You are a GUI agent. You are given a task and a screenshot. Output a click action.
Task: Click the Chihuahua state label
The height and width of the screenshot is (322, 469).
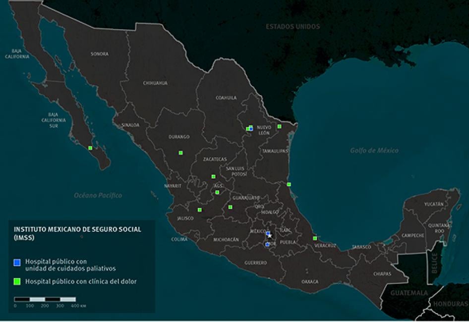coord(155,83)
